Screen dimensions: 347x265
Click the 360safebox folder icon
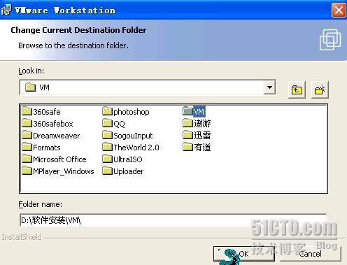tap(27, 123)
